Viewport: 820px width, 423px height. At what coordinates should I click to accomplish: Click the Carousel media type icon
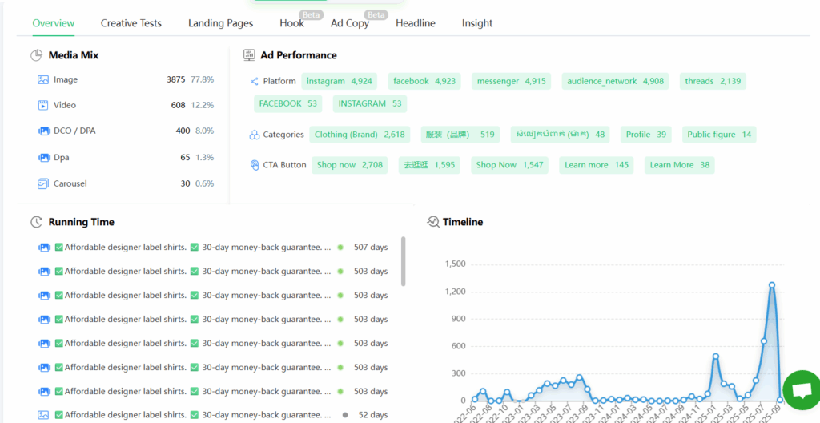43,183
